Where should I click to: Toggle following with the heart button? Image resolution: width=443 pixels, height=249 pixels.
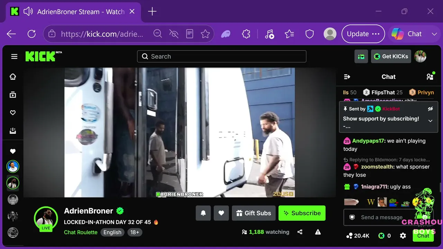click(221, 213)
